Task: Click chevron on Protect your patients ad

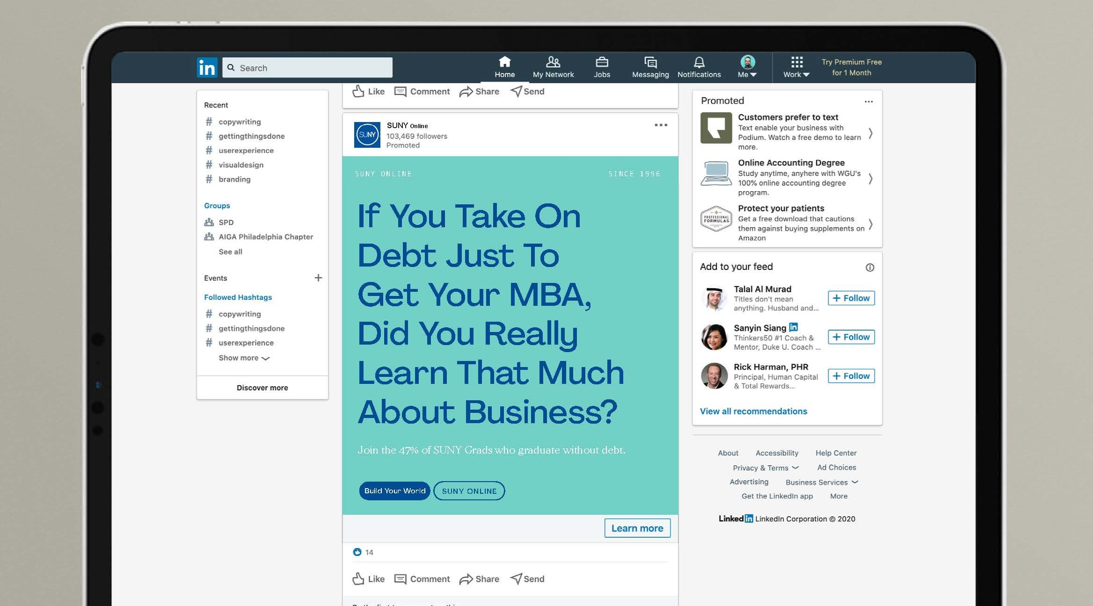Action: (x=870, y=224)
